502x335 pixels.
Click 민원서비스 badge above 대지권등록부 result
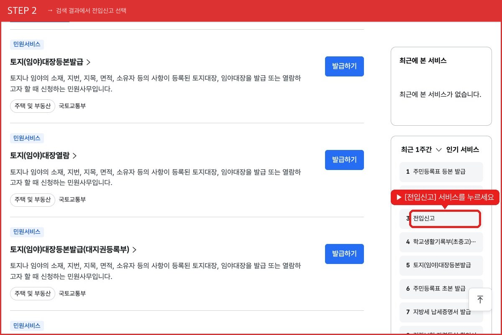point(27,232)
